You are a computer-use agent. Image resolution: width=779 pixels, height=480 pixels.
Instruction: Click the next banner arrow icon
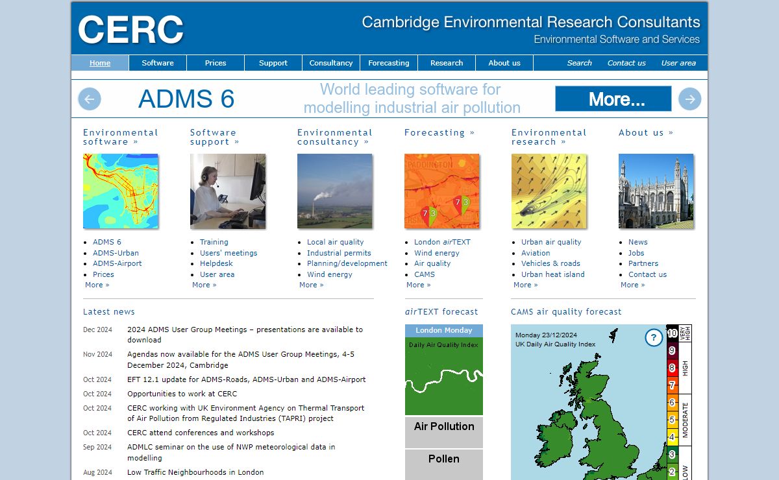[x=690, y=99]
